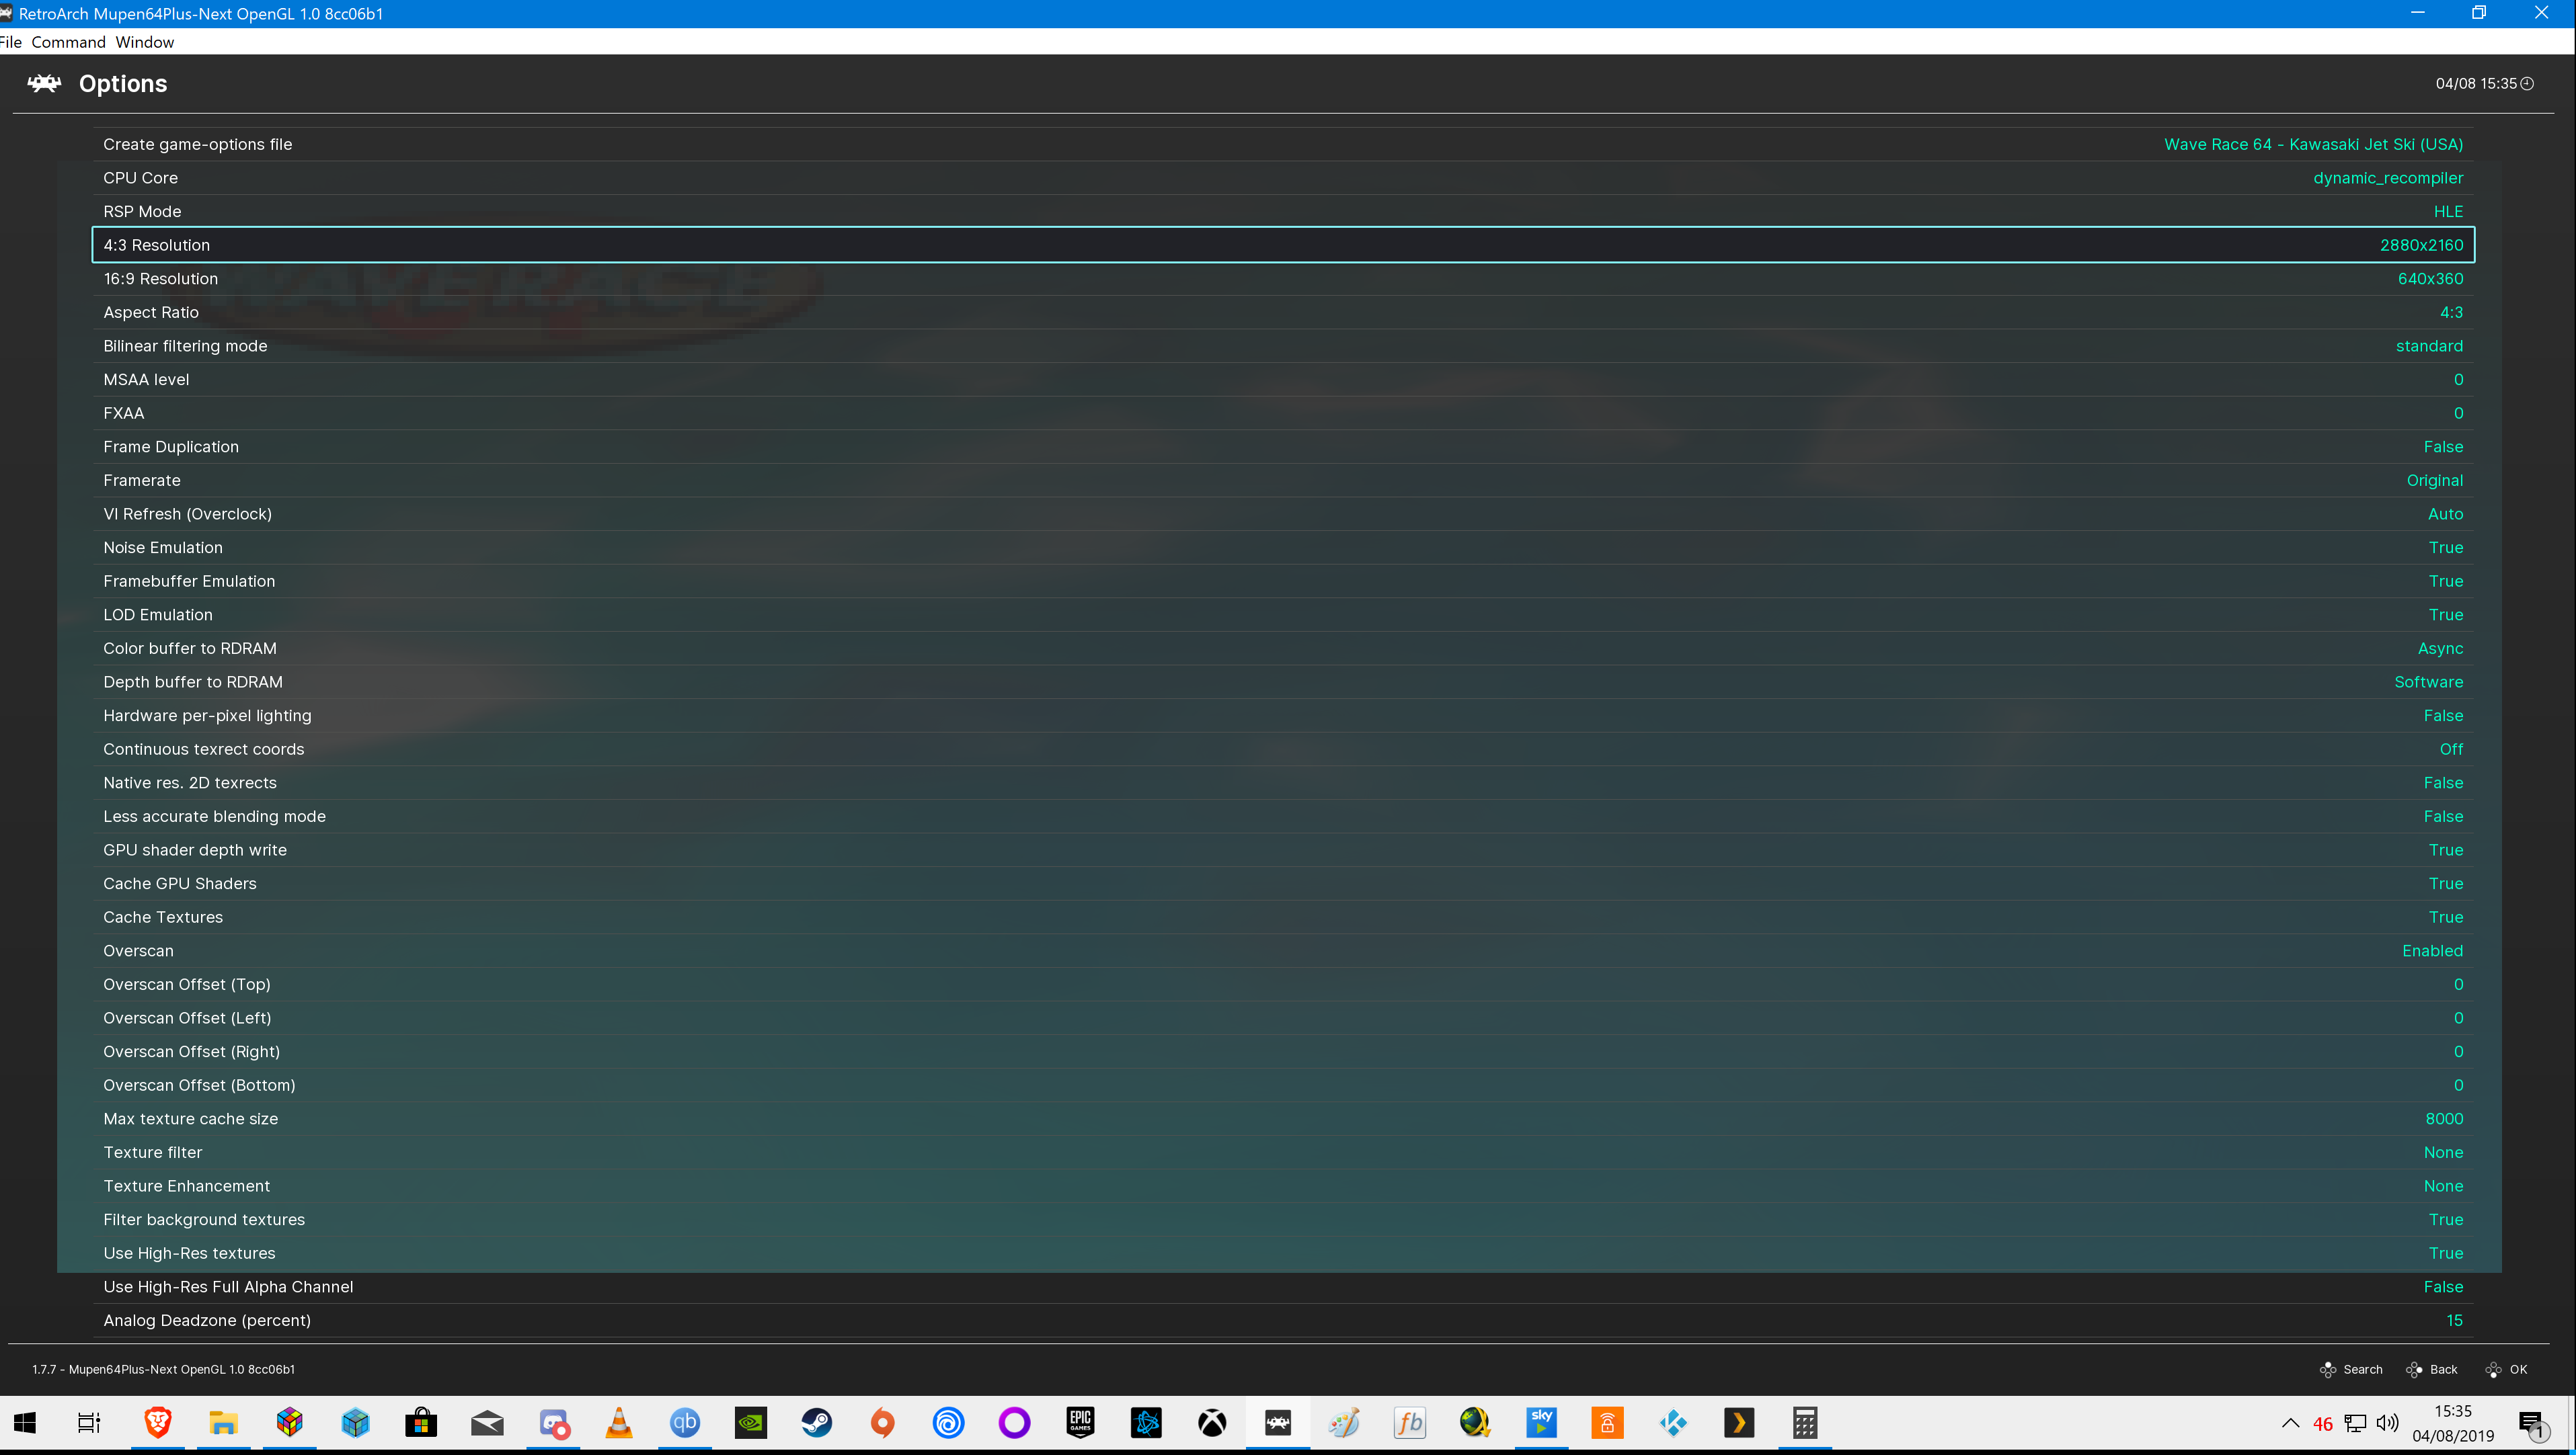Viewport: 2576px width, 1455px height.
Task: Toggle Cache Textures option
Action: [x=1283, y=919]
